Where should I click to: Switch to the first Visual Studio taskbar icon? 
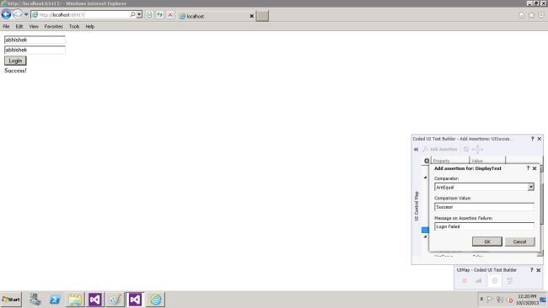pos(94,300)
